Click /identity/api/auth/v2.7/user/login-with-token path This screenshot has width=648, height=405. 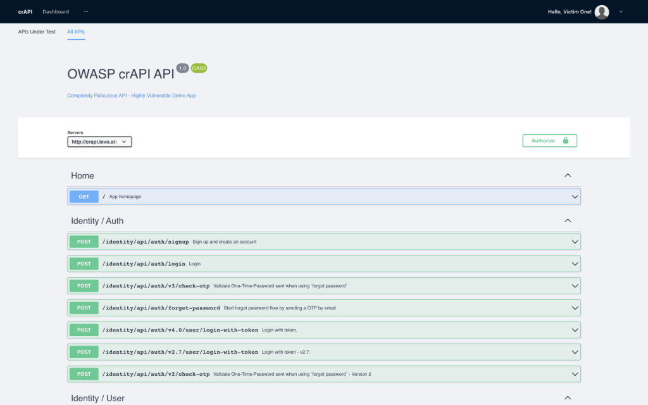[x=180, y=352]
